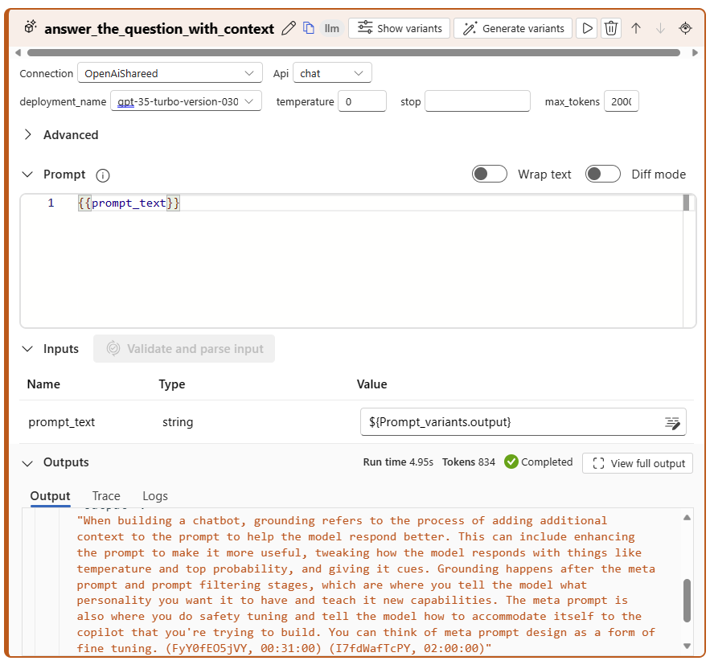
Task: Collapse the Outputs section
Action: [x=28, y=463]
